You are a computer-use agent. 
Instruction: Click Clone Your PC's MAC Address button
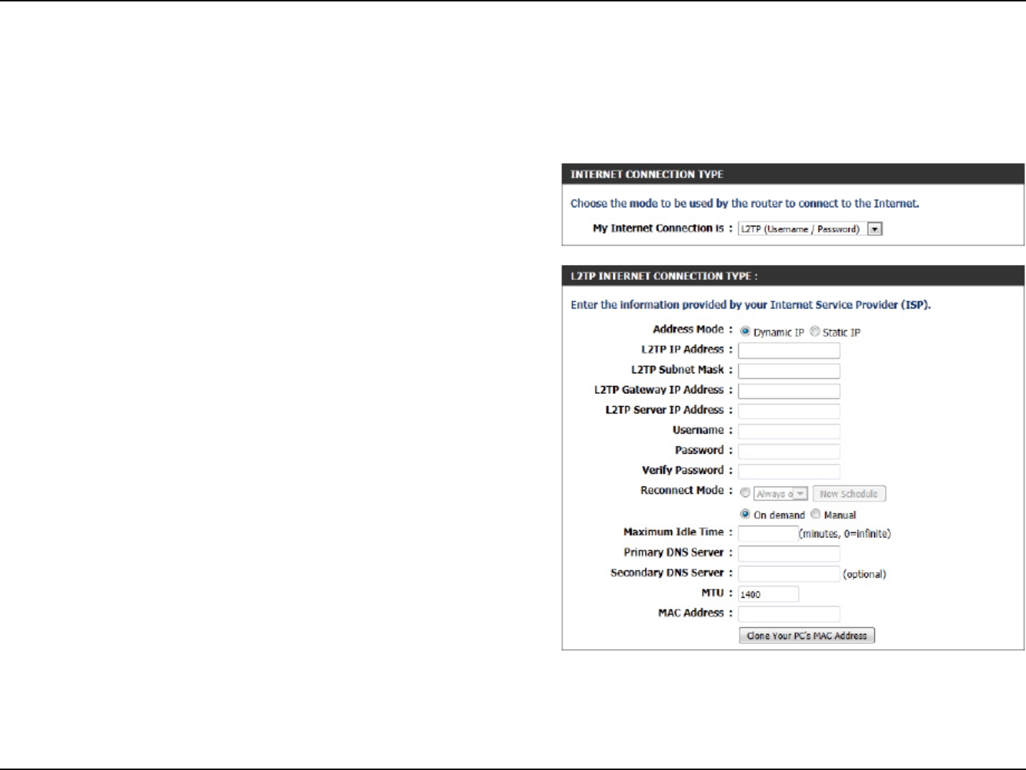click(807, 635)
